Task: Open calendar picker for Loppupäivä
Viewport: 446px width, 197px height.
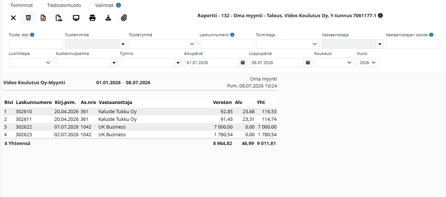Action: click(308, 63)
